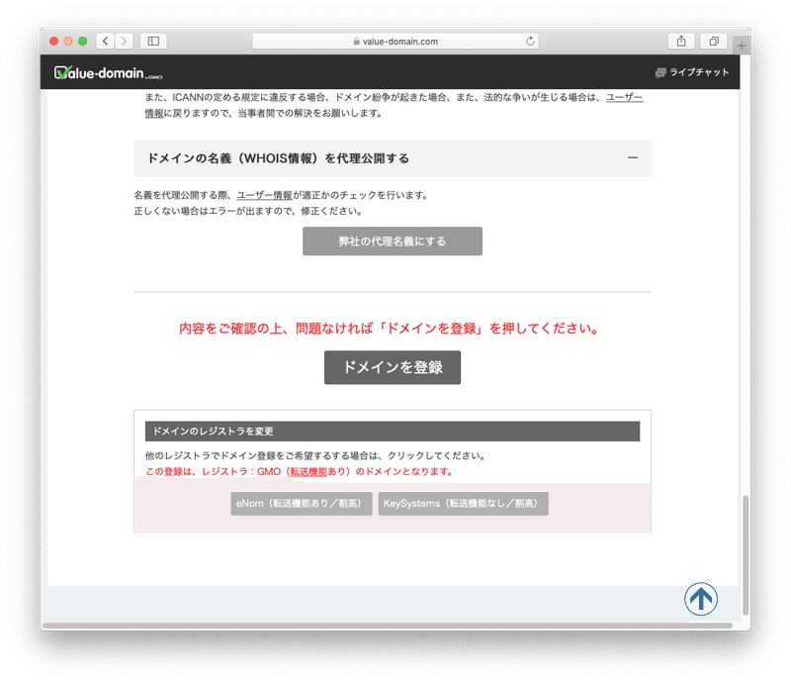Jump to page top with arrow button
This screenshot has height=684, width=791.
click(x=701, y=599)
